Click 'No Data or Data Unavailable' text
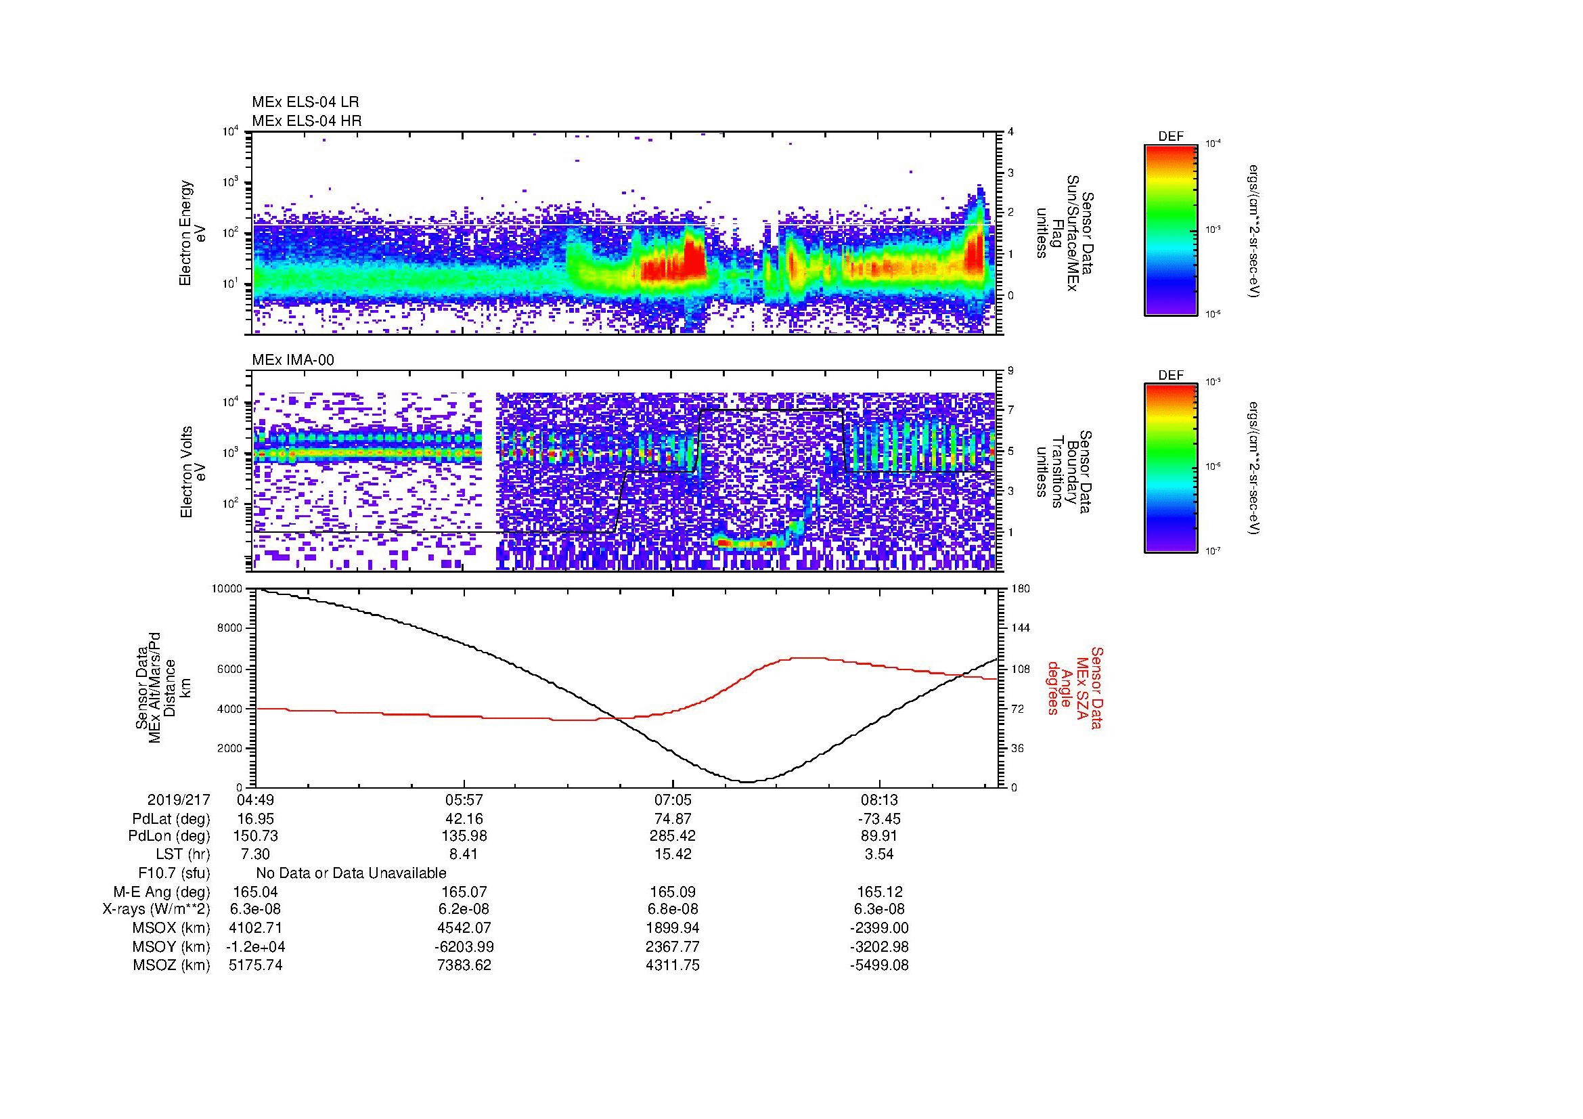Image resolution: width=1583 pixels, height=1119 pixels. click(x=351, y=873)
